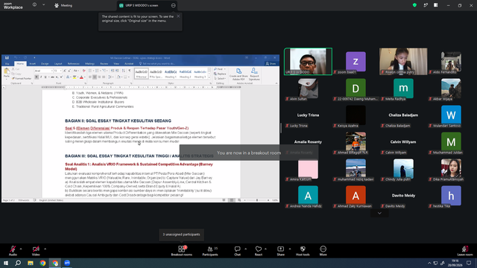Expand audio options arrow beside Audio
Viewport: 477px width, 268px height.
coord(21,249)
